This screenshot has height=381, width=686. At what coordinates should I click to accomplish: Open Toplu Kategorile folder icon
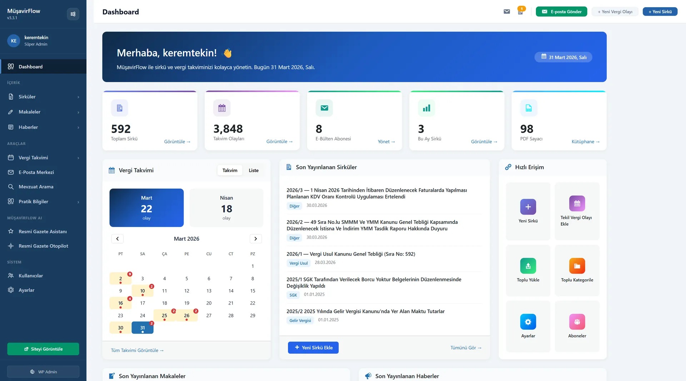[577, 266]
